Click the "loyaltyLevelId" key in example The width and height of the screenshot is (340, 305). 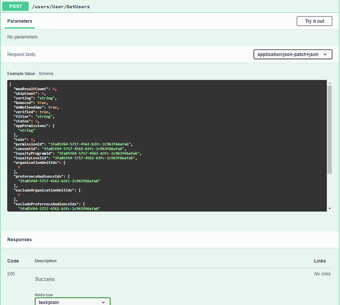31,158
